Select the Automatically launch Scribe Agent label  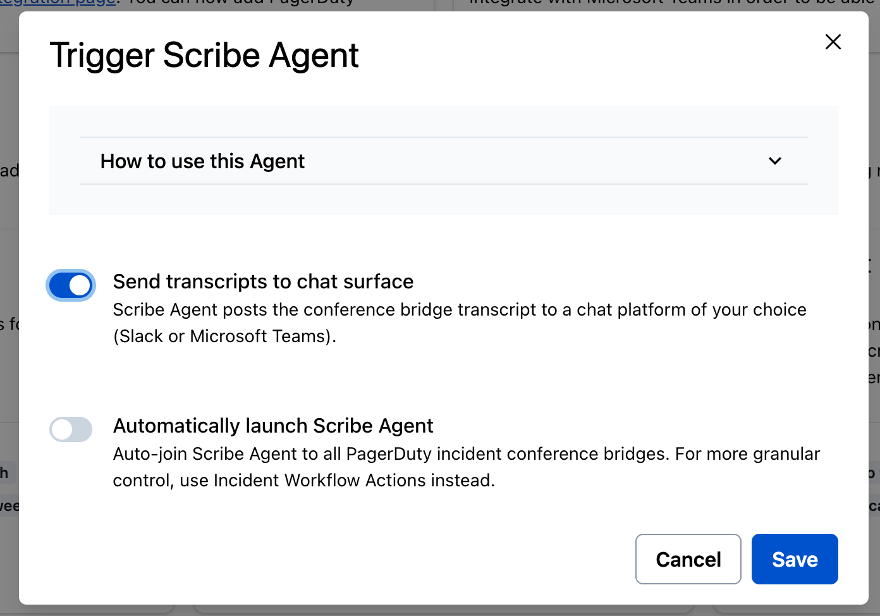click(x=273, y=426)
